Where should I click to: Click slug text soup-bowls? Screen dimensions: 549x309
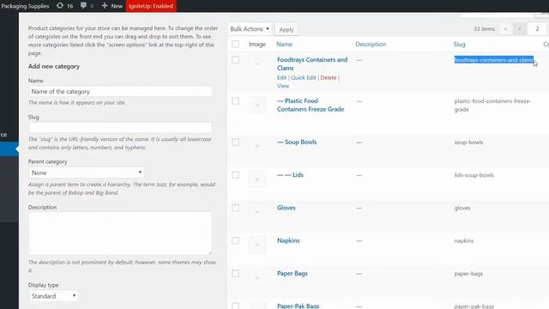(468, 142)
